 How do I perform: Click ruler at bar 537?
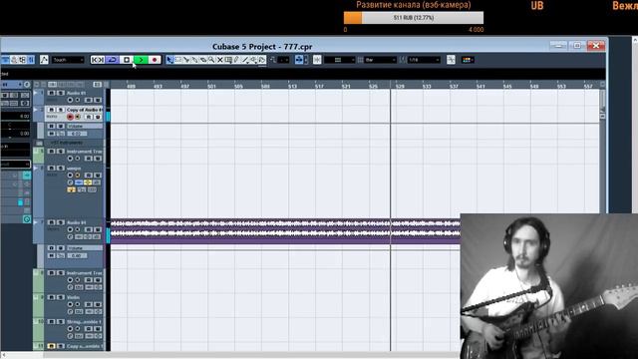454,87
